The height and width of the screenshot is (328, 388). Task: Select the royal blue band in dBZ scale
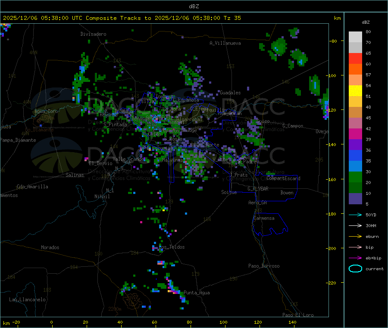pos(355,155)
